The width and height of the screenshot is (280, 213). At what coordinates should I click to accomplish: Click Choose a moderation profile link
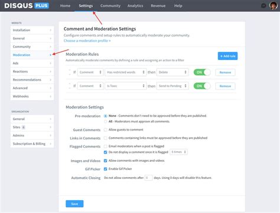87,41
